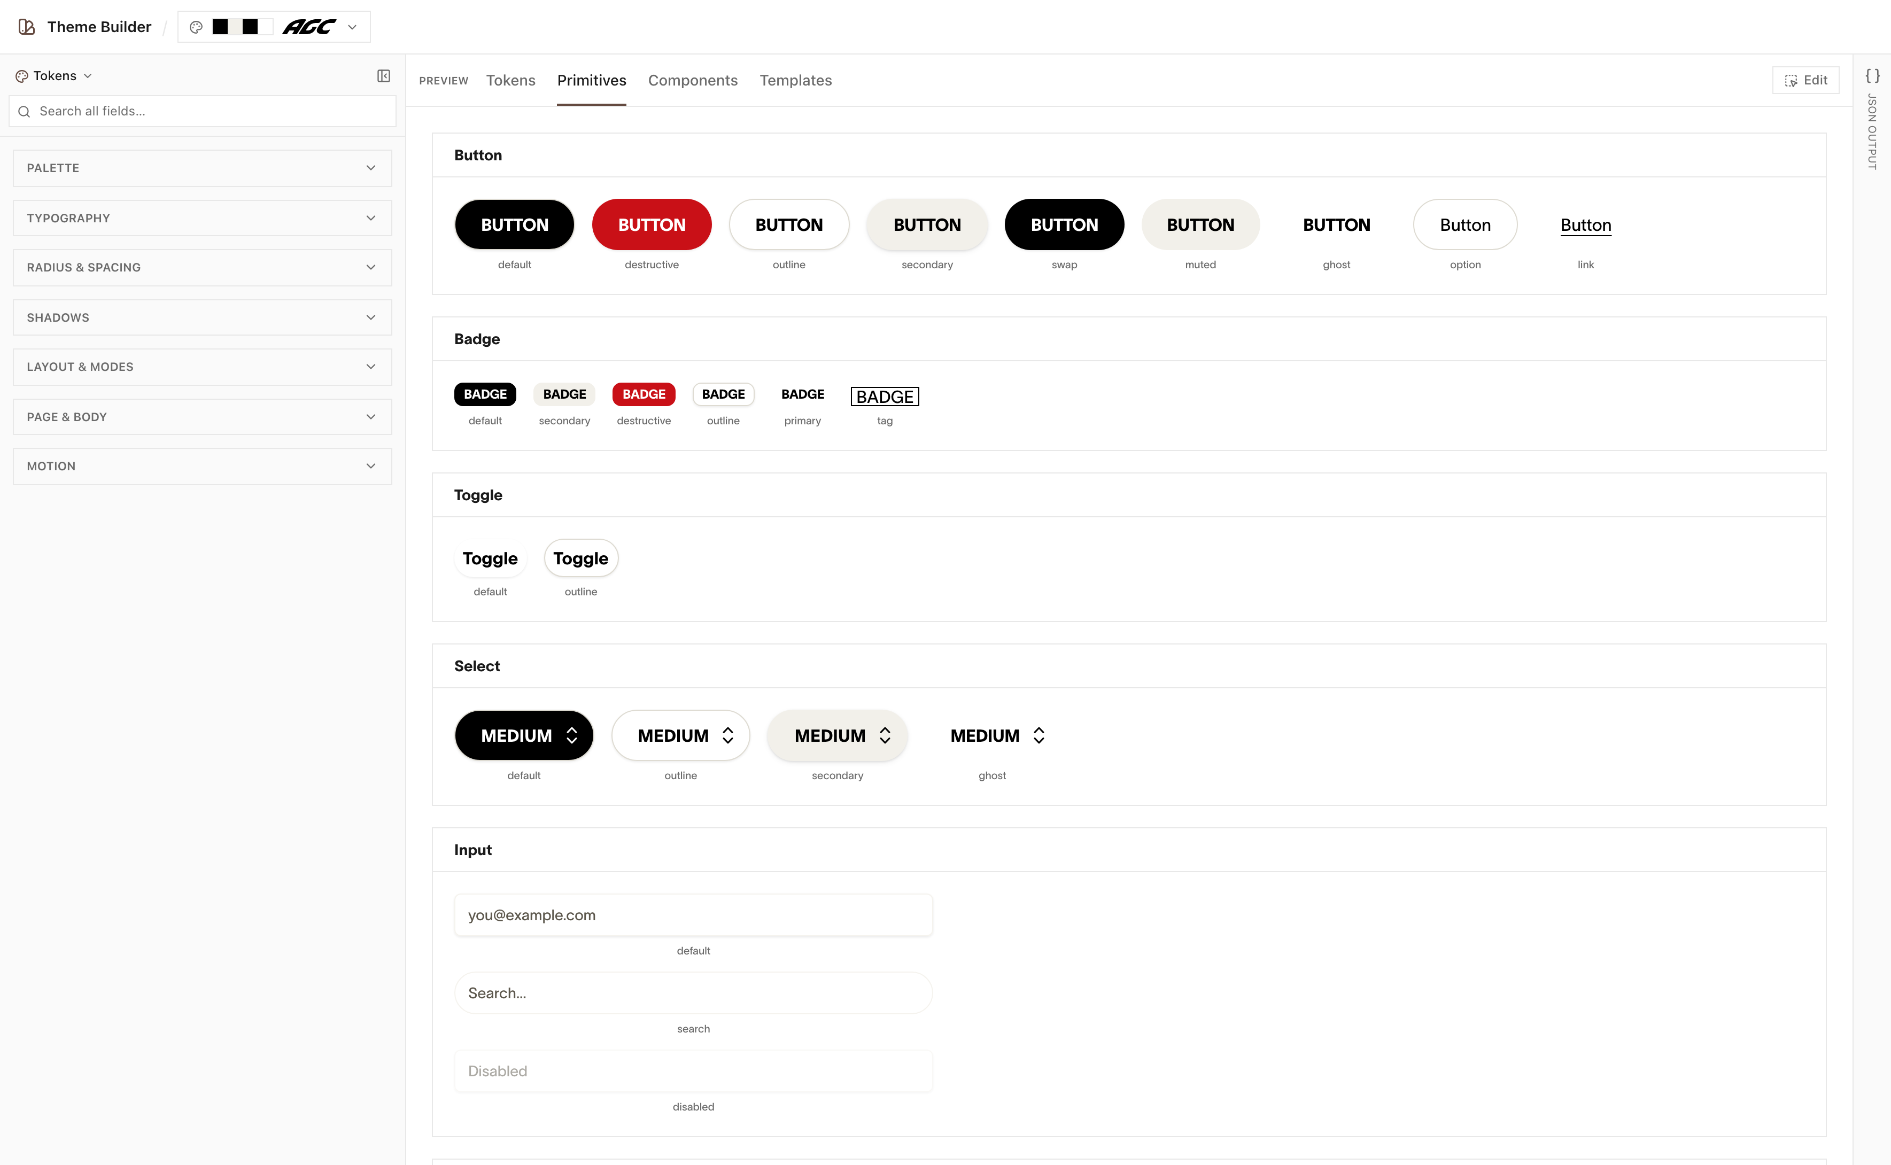1891x1165 pixels.
Task: Click the Button section heading
Action: click(478, 155)
